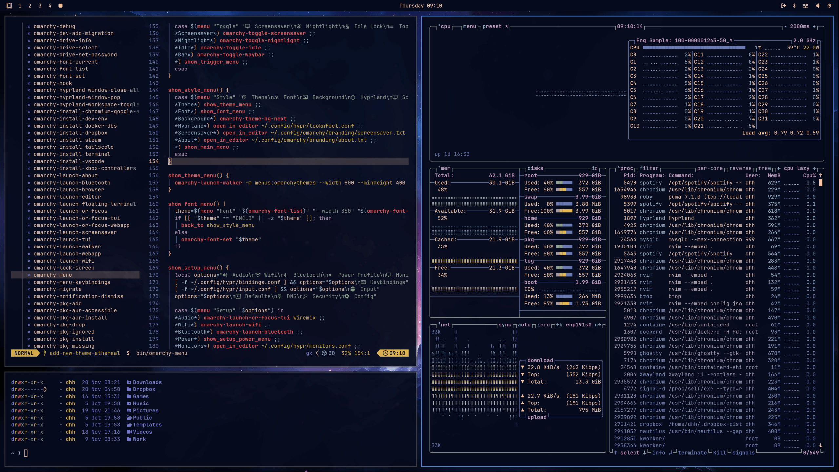Click the Downloads folder icon in terminal listing
This screenshot has width=839, height=472.
click(x=129, y=382)
